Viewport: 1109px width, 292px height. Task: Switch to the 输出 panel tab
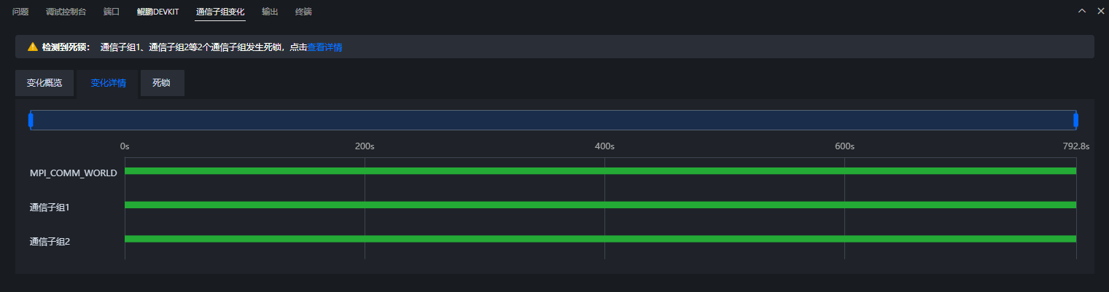pos(270,12)
